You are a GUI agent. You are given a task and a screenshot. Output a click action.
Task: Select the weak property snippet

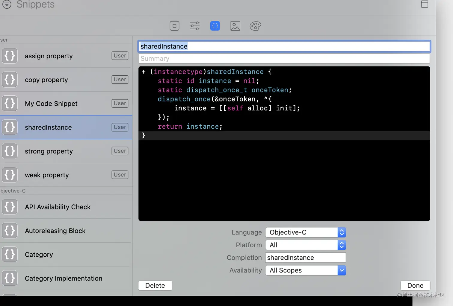(x=66, y=175)
